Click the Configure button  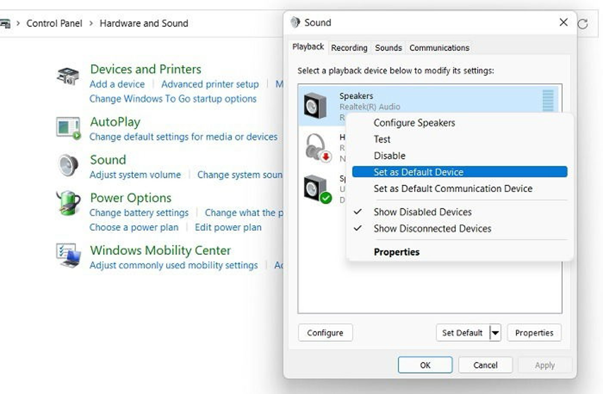[x=325, y=332]
